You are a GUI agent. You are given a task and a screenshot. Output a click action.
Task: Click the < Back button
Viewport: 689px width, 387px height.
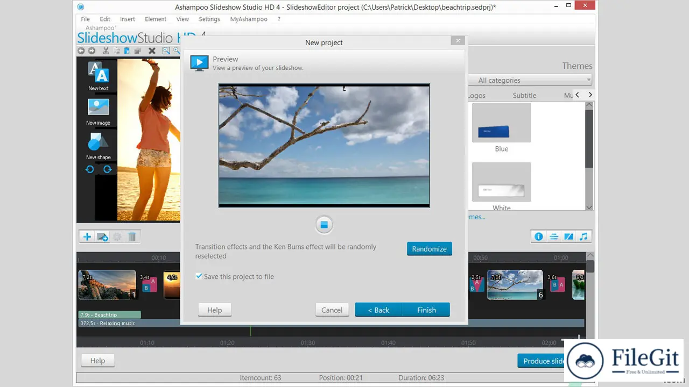378,310
